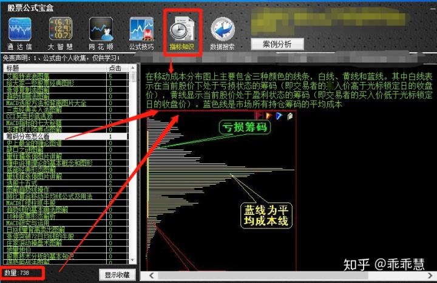Select the 庄家滚动操盘术图解 row

pyautogui.click(x=66, y=243)
